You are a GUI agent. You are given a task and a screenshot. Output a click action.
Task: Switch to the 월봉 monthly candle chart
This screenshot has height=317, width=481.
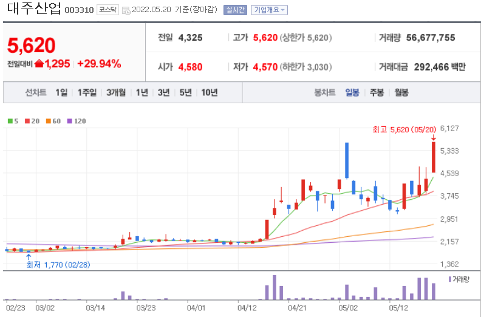pos(401,92)
